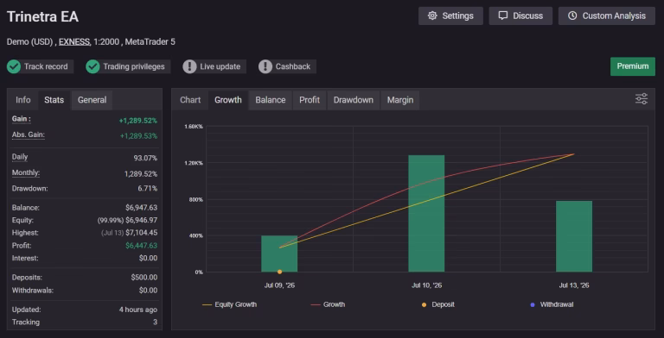Show the Margin chart tab
Screen dimensions: 664x338
[x=399, y=100]
